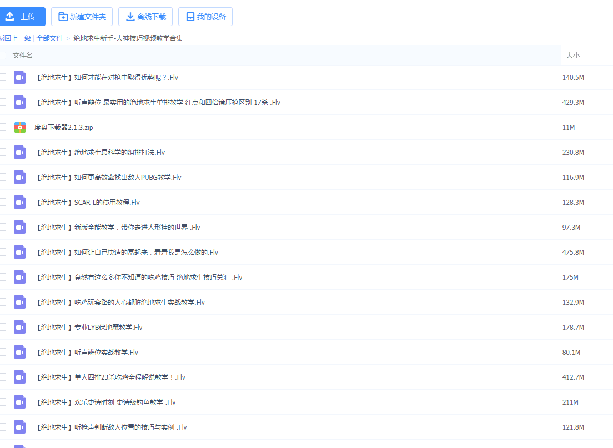The height and width of the screenshot is (448, 613).
Task: Navigate to 全部文件 in breadcrumb
Action: [50, 38]
